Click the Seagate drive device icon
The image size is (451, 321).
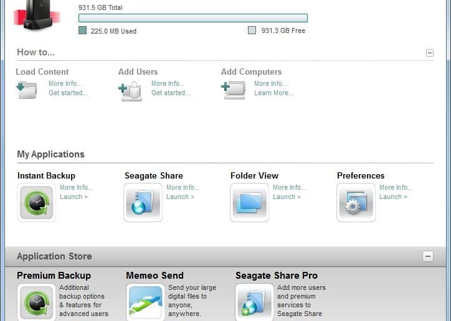(37, 14)
